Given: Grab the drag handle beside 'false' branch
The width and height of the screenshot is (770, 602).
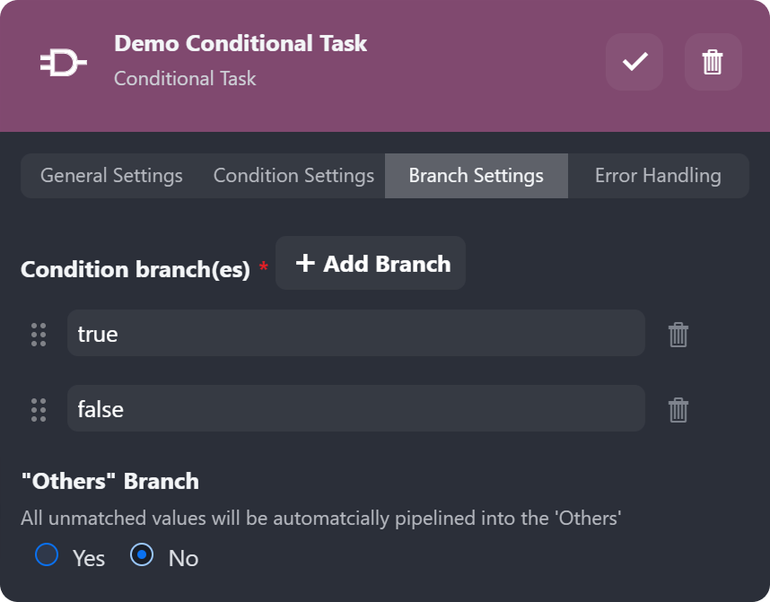Looking at the screenshot, I should pyautogui.click(x=39, y=410).
